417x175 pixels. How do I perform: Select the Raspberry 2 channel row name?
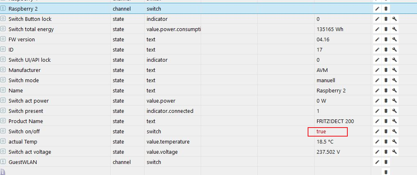pos(23,9)
